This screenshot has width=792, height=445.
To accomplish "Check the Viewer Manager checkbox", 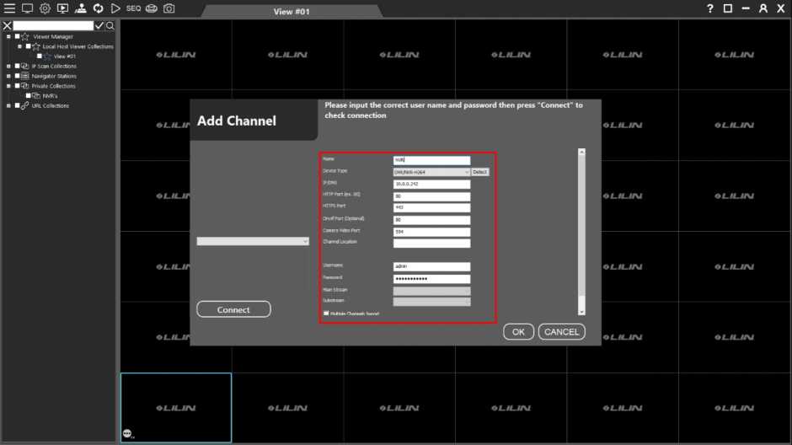I will tap(17, 37).
